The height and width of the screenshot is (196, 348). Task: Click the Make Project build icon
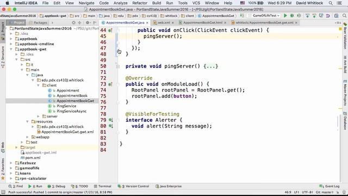(242, 16)
